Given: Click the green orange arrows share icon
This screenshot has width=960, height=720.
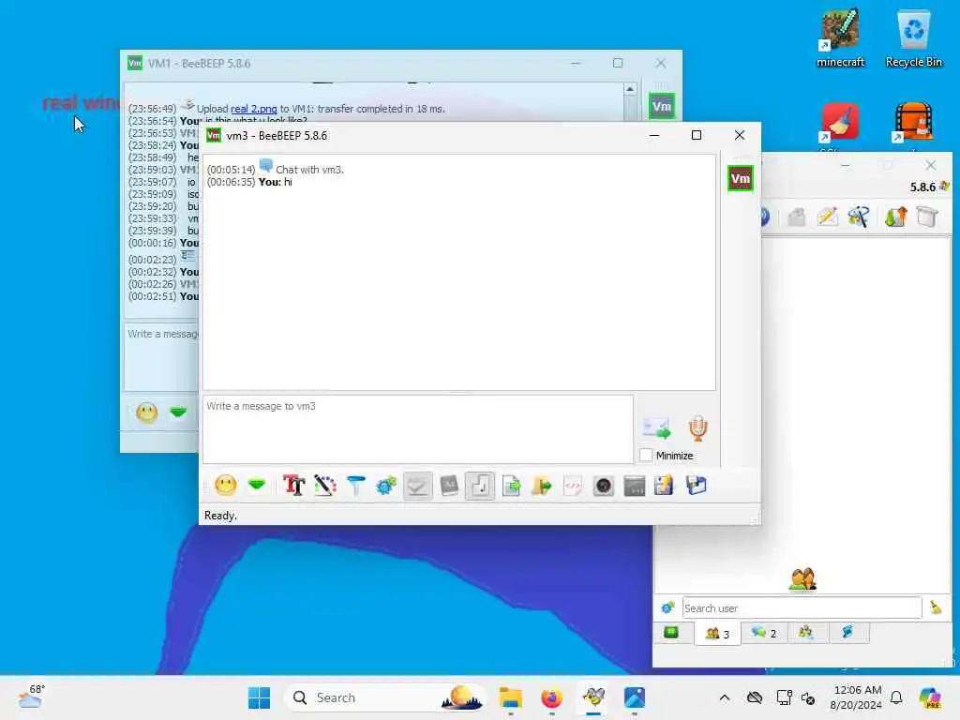Looking at the screenshot, I should click(x=895, y=217).
